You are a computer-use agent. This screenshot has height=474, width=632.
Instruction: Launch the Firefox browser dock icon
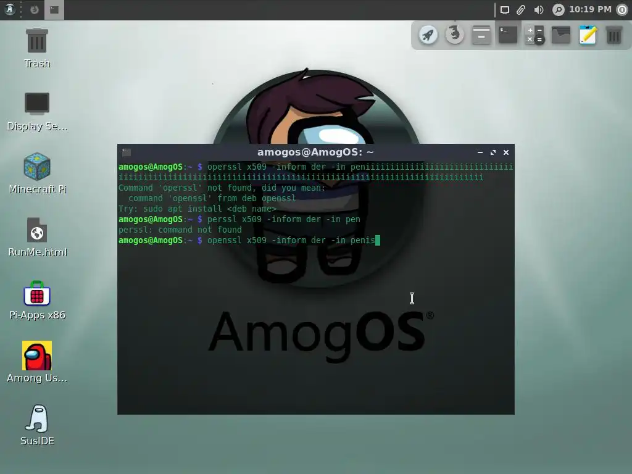pyautogui.click(x=455, y=35)
